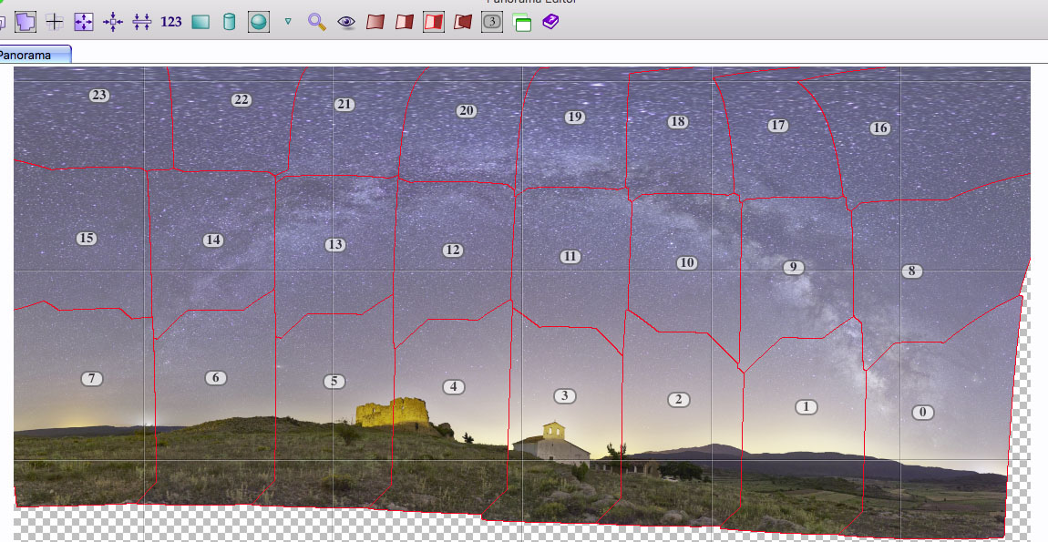The image size is (1048, 542).
Task: Select image number 23 label
Action: pos(99,95)
